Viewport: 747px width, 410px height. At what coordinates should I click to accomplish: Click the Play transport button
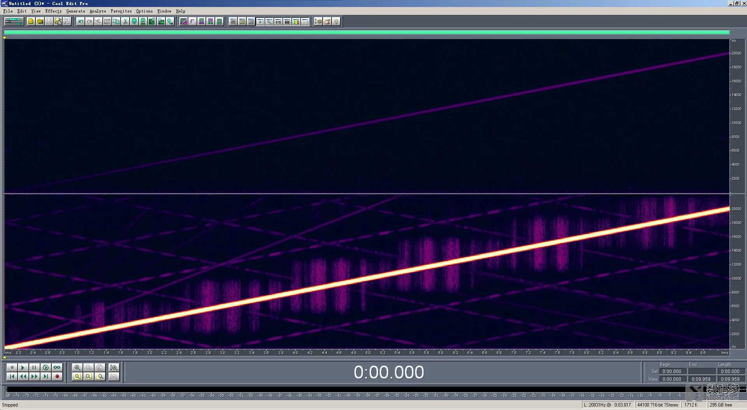pos(23,367)
